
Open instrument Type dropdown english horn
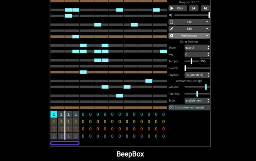tap(197, 101)
